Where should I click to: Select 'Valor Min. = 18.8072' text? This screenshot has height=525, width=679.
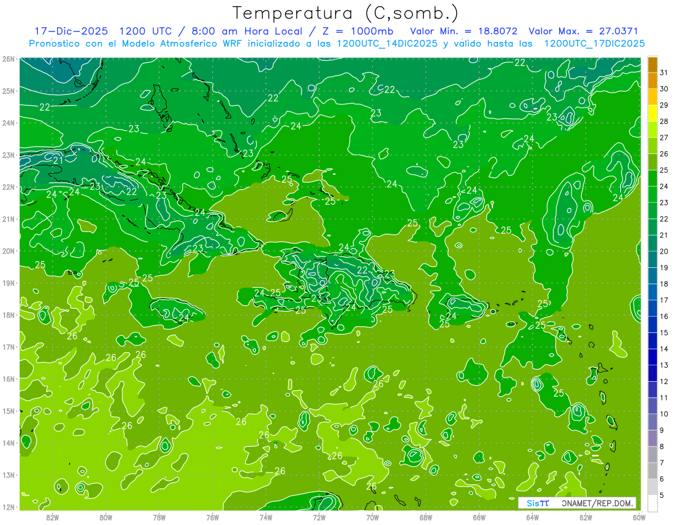[464, 31]
